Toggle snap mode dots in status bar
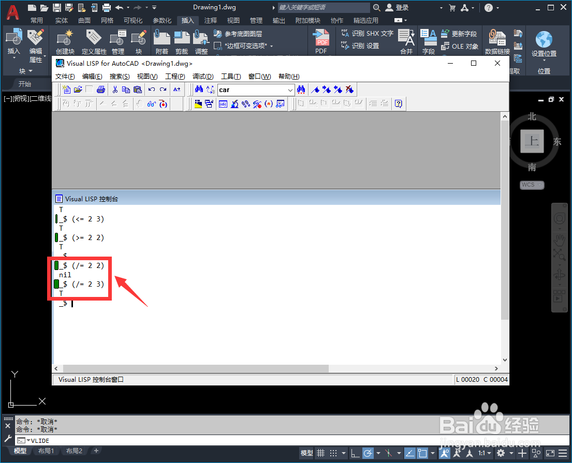This screenshot has width=572, height=463. coord(333,453)
